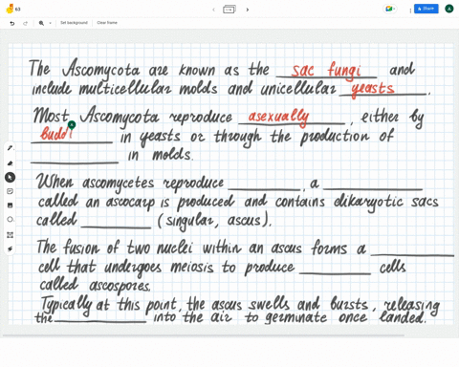Expand the frame bar thumbnail
Screen dimensions: 459x367
[229, 10]
